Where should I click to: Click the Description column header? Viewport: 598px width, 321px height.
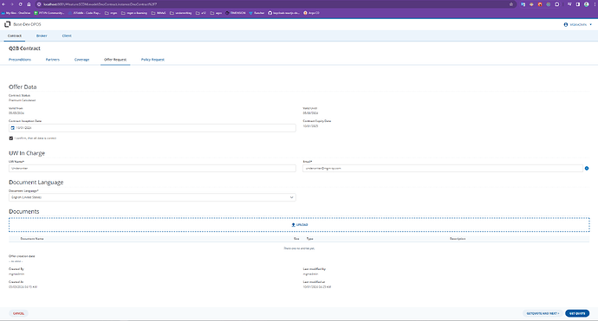click(x=458, y=239)
